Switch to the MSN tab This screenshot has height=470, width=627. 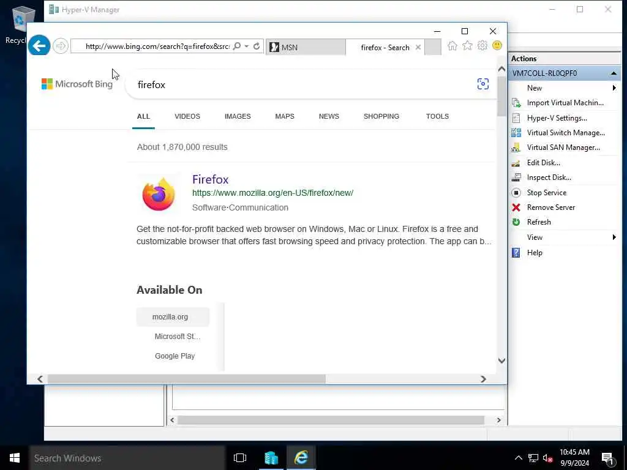[306, 47]
